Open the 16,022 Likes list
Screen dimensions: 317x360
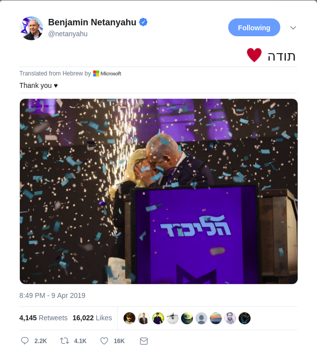[92, 318]
